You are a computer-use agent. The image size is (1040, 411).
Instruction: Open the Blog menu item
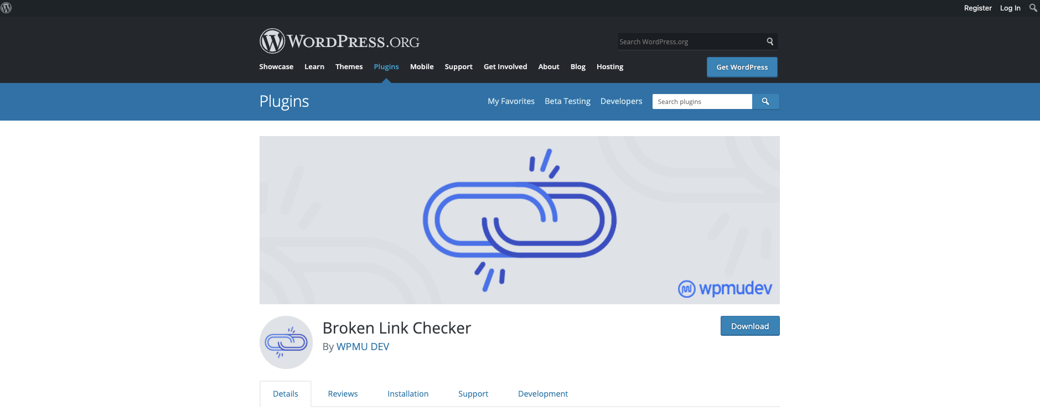tap(578, 66)
